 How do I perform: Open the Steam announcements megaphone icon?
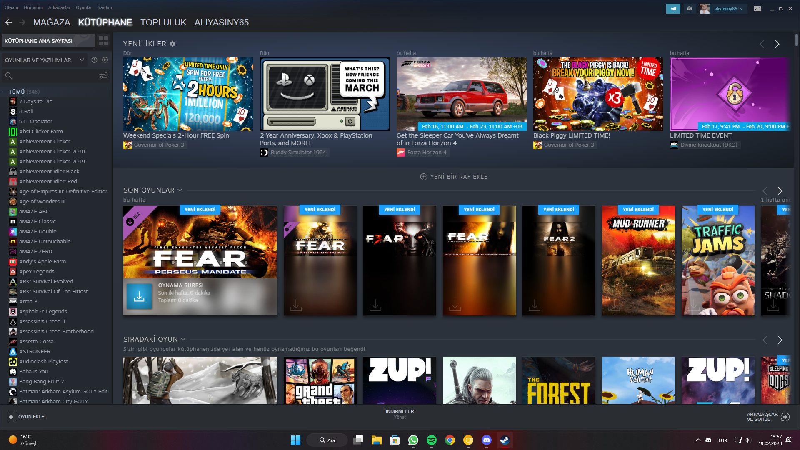click(x=673, y=9)
